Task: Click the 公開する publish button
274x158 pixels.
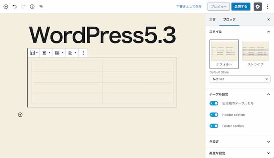Action: (241, 7)
